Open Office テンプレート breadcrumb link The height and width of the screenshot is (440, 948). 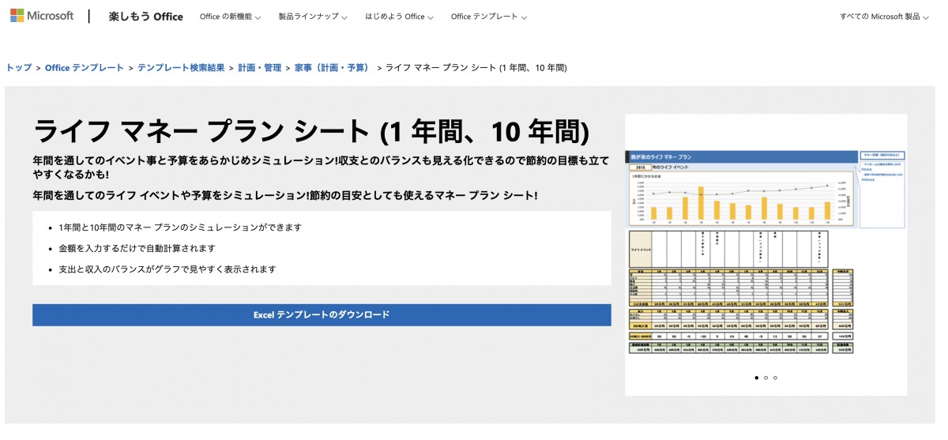tap(84, 68)
